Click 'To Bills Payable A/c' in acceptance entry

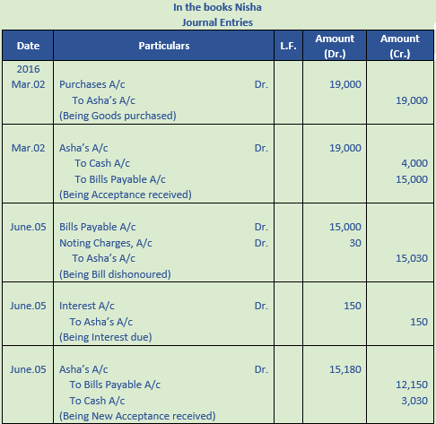(120, 179)
